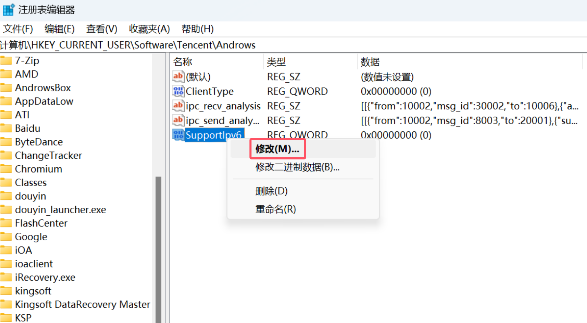Open the 文件(F) menu
The width and height of the screenshot is (587, 323).
click(x=18, y=29)
